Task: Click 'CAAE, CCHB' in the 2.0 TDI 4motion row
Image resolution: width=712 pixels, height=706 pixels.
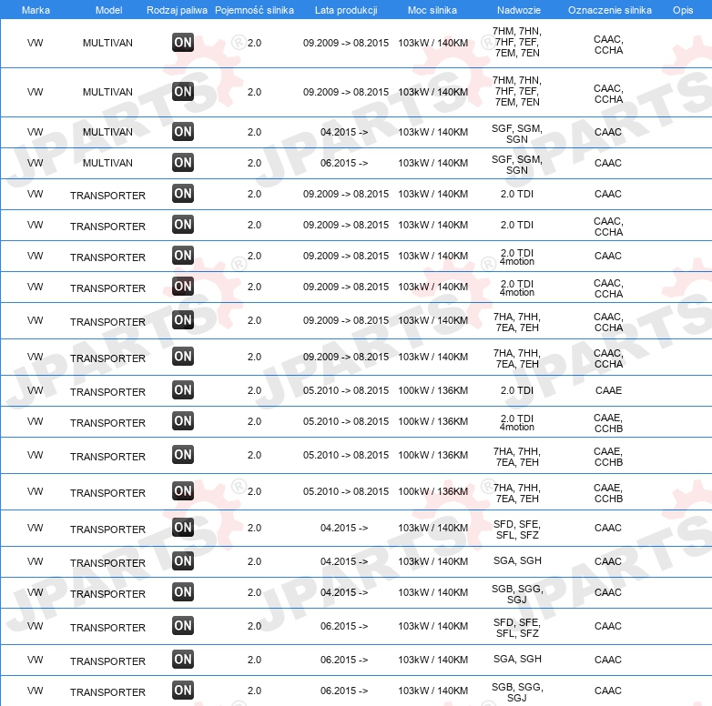Action: tap(608, 423)
